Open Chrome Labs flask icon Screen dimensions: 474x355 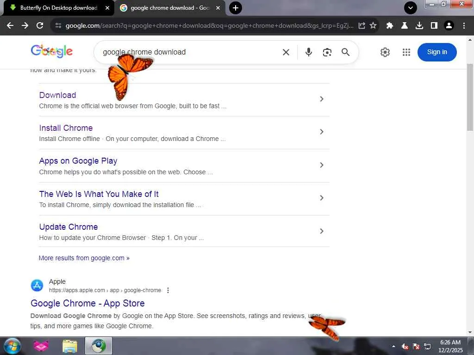pyautogui.click(x=405, y=26)
